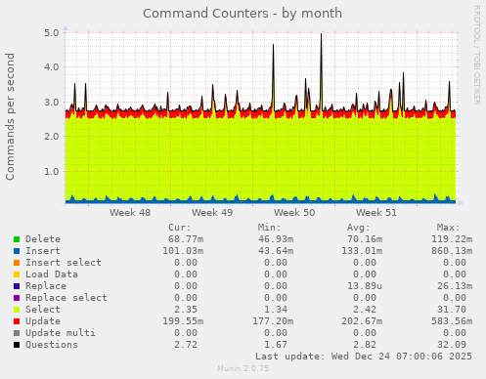Click the 'Avg:' column header
486x379 pixels.
[359, 228]
